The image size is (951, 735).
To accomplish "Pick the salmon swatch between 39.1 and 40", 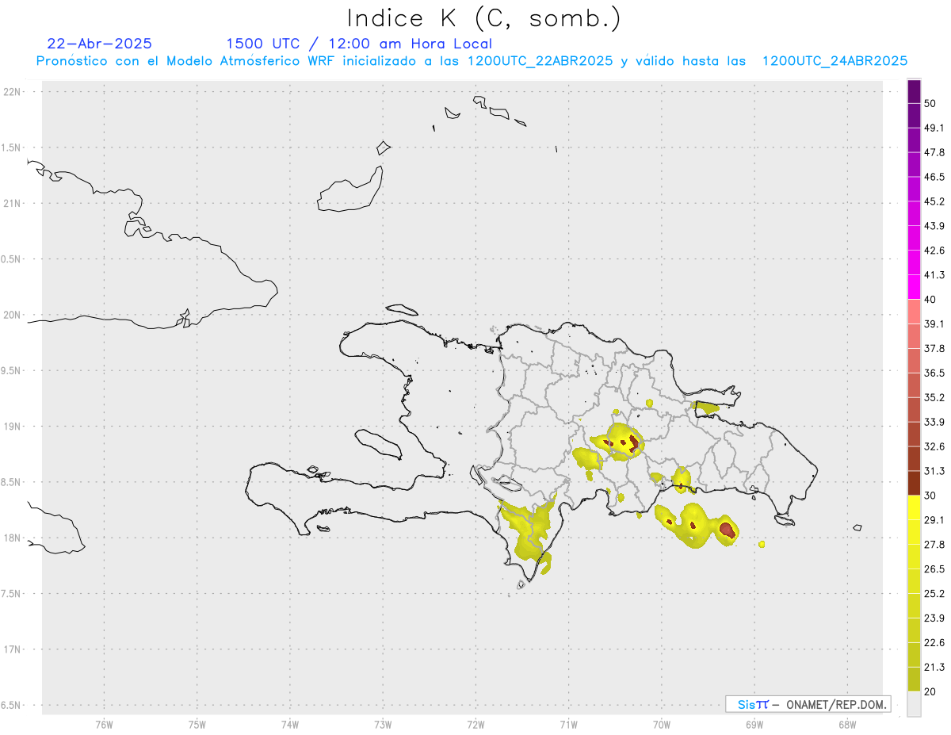I will point(914,312).
